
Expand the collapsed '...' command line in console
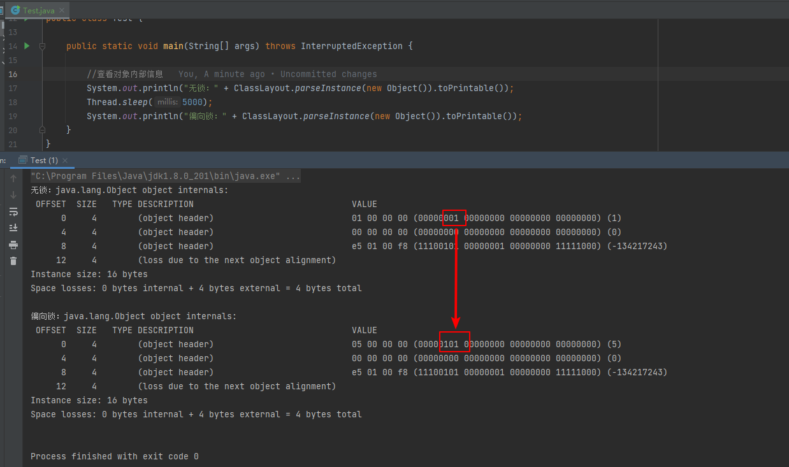[293, 176]
